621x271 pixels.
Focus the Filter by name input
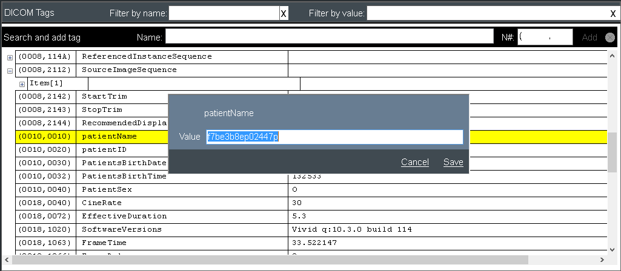tap(224, 13)
